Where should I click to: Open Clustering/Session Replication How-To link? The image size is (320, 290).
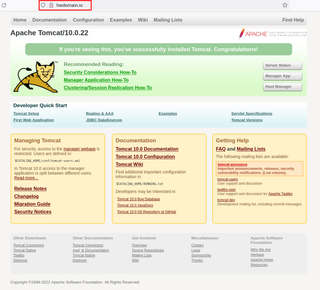pyautogui.click(x=108, y=88)
